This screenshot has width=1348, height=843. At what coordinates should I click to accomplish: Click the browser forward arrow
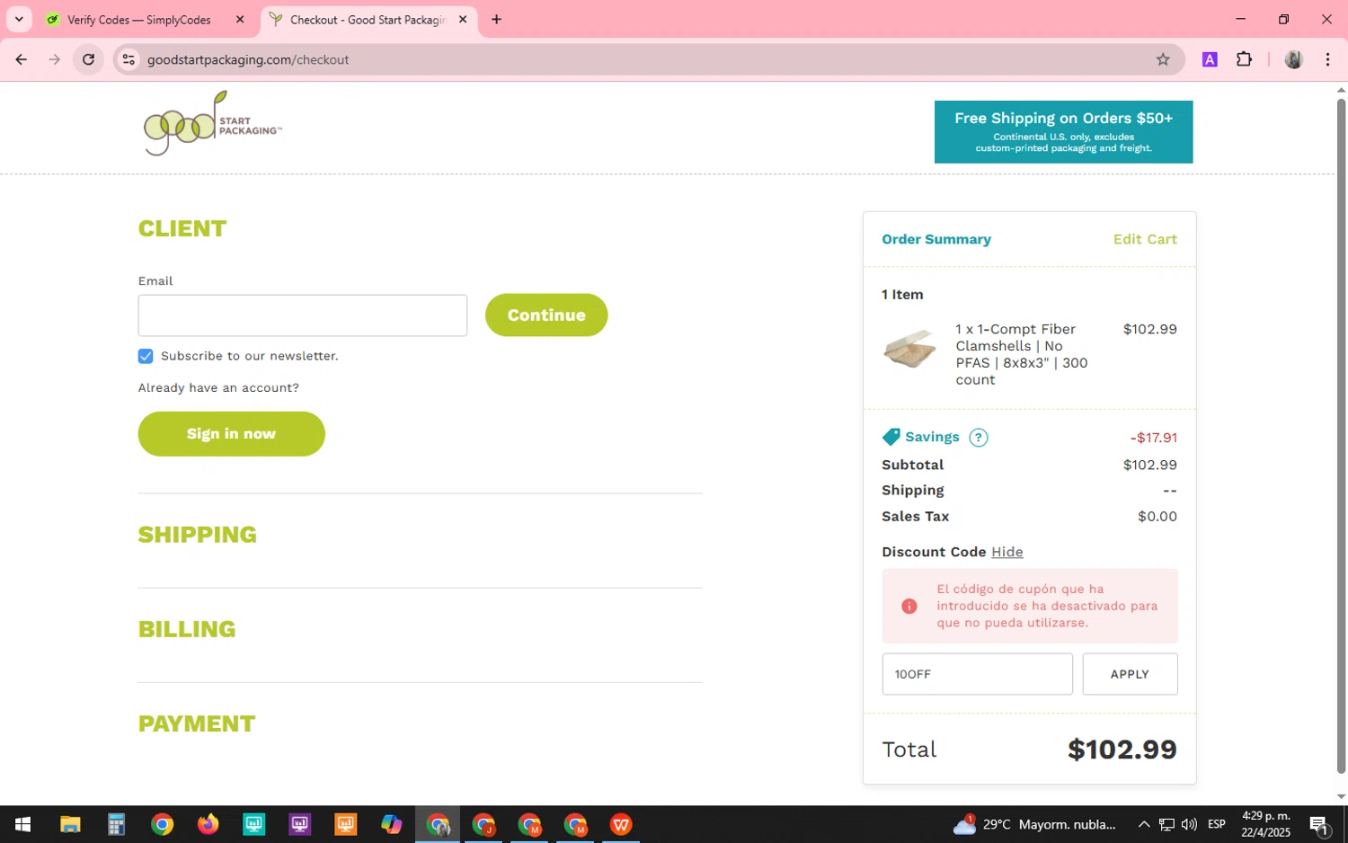[x=55, y=59]
